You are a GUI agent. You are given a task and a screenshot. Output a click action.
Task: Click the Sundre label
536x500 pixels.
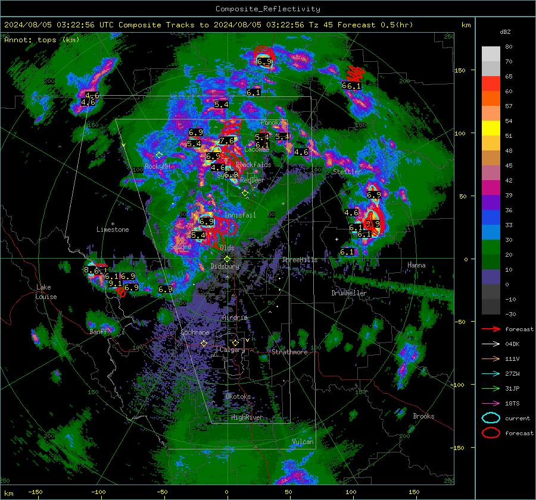tap(180, 247)
